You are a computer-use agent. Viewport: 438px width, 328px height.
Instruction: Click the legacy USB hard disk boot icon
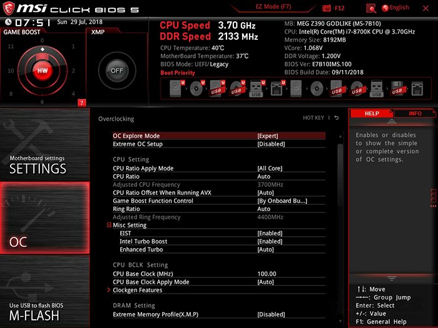pyautogui.click(x=337, y=89)
